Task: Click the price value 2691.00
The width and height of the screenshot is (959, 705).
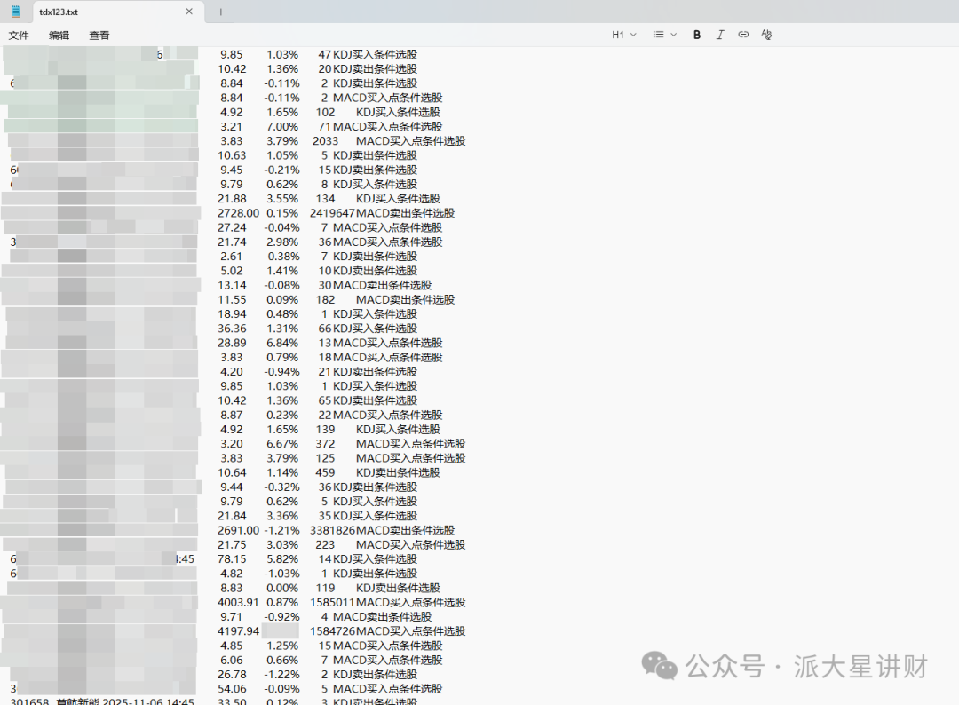Action: tap(239, 531)
